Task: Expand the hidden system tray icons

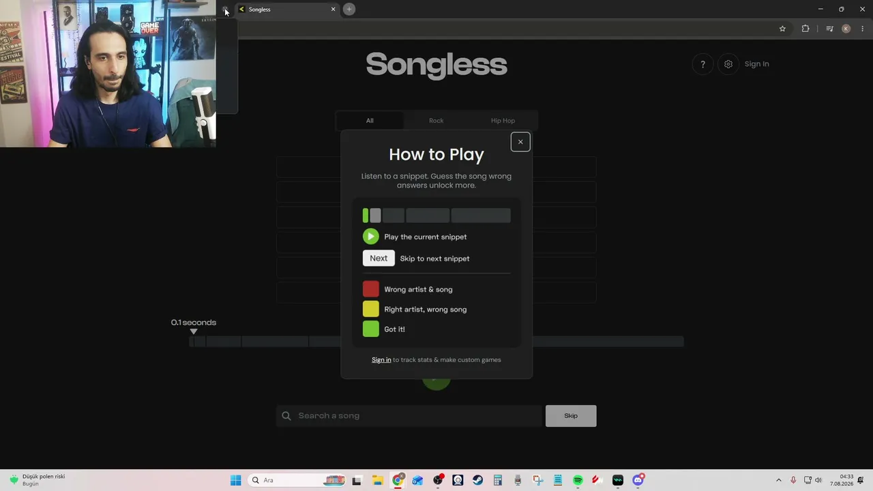Action: click(x=779, y=480)
